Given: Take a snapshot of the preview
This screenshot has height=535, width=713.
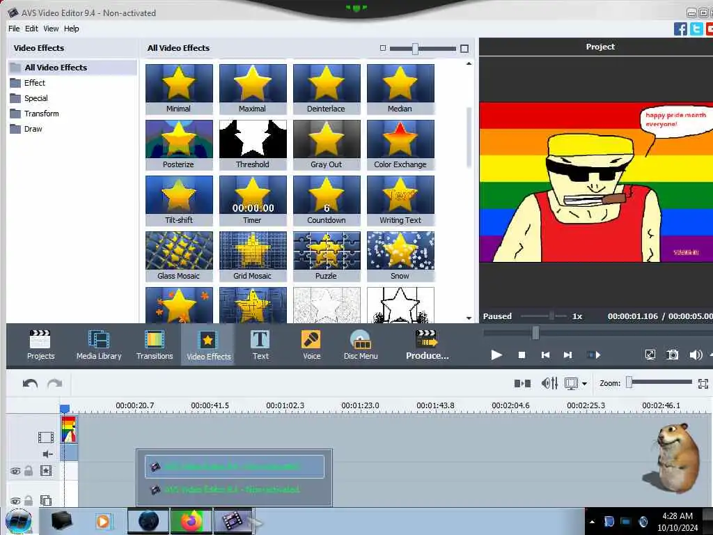Looking at the screenshot, I should (x=672, y=355).
